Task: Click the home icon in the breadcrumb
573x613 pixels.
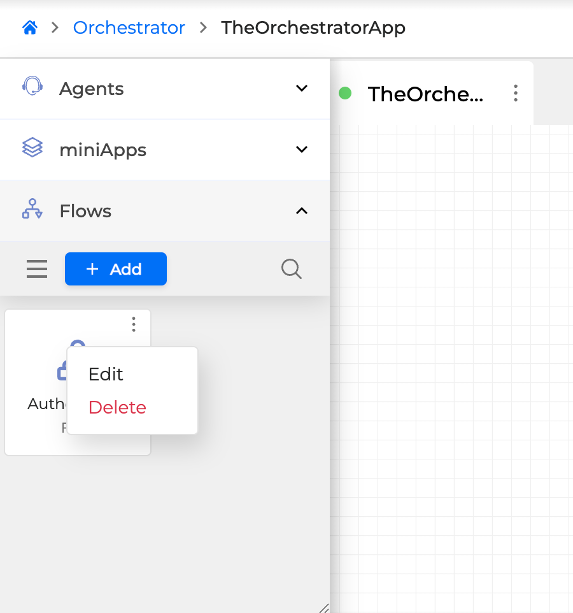Action: click(29, 27)
